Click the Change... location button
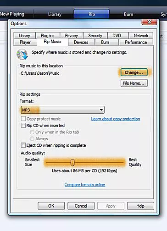The height and width of the screenshot is (231, 167). coord(134,72)
